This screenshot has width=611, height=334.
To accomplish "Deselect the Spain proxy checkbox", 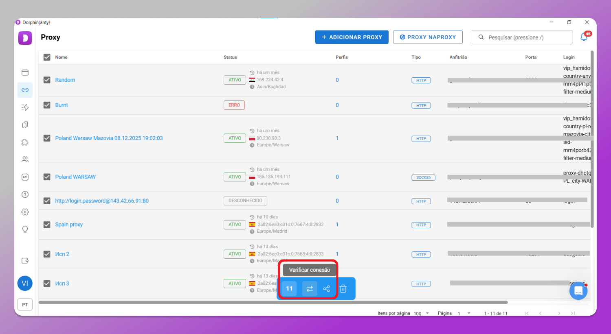I will tap(47, 225).
